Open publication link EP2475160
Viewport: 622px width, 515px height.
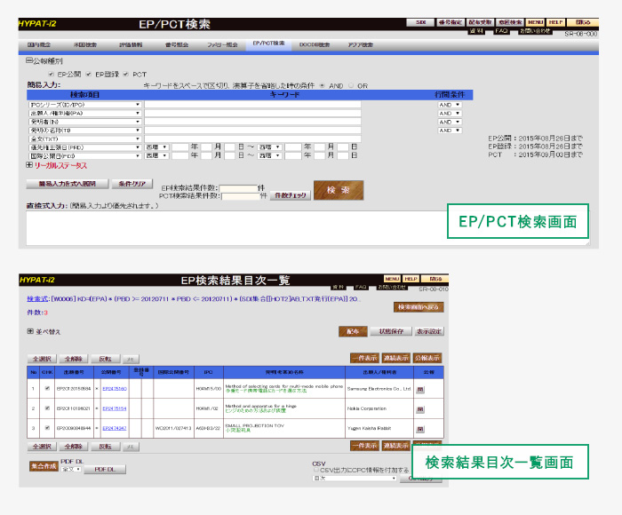(115, 389)
